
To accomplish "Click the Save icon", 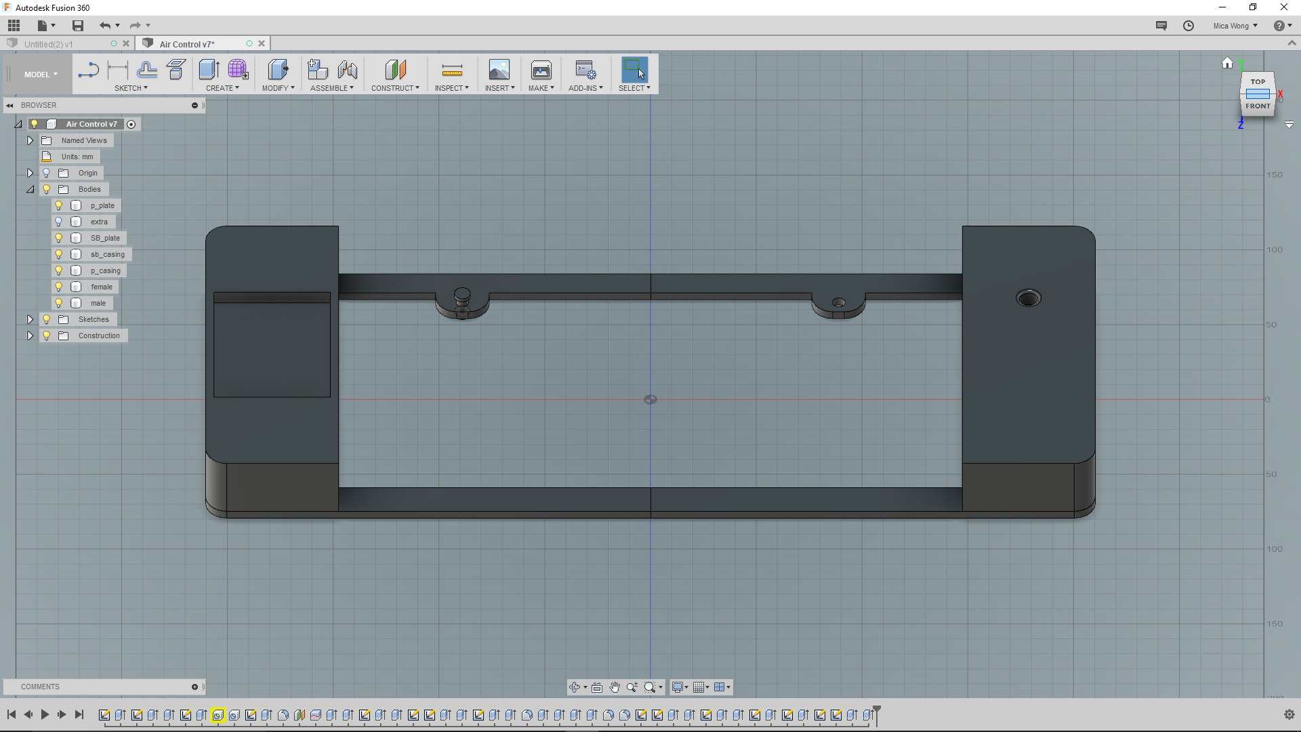I will pyautogui.click(x=78, y=26).
